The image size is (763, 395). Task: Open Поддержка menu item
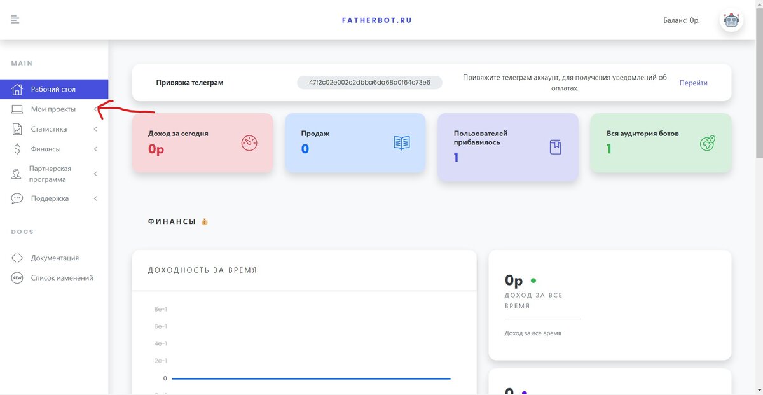pyautogui.click(x=54, y=198)
